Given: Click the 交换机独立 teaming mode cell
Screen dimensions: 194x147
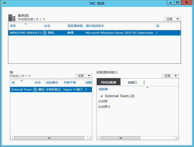Looking at the screenshot, I should pyautogui.click(x=53, y=90).
